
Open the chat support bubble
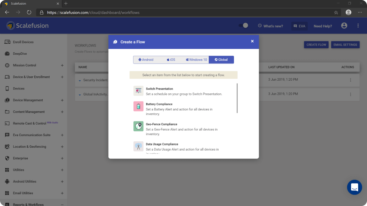[x=354, y=187]
